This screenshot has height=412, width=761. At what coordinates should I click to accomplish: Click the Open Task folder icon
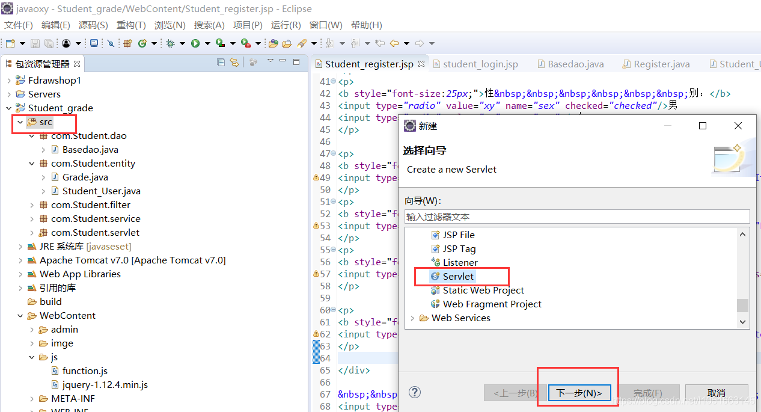click(287, 43)
